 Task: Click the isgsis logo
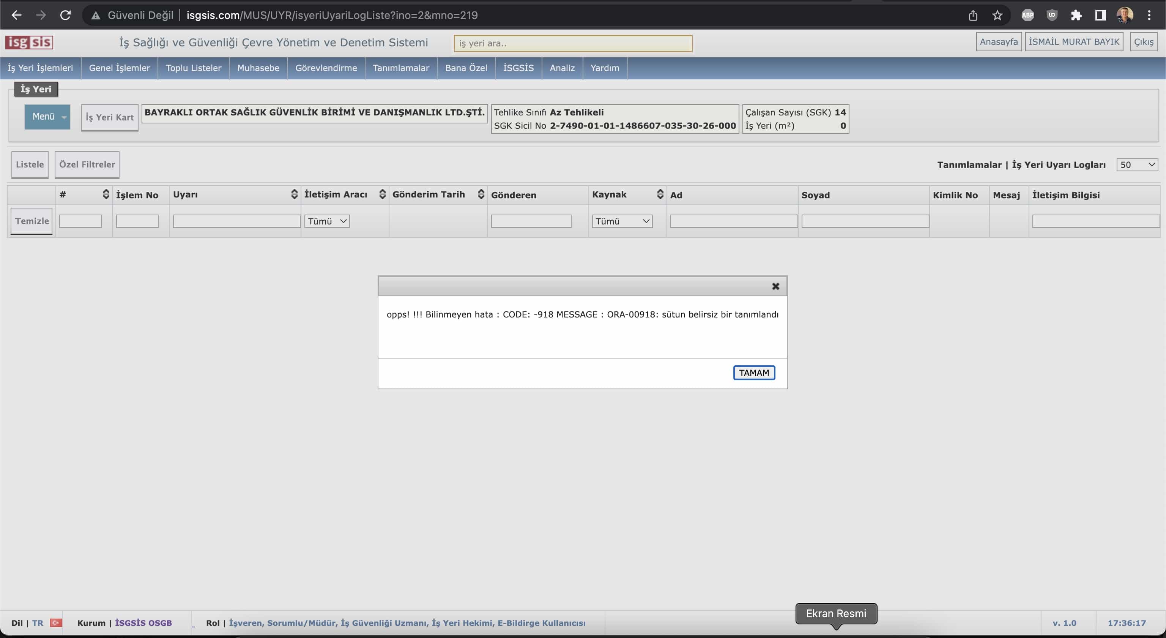29,42
